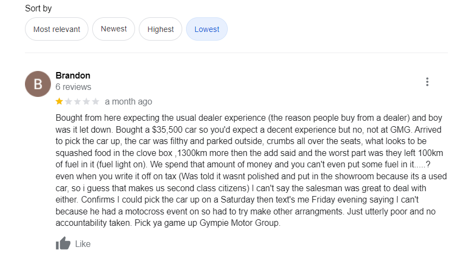Click the filled gold star
The width and height of the screenshot is (455, 254).
[x=60, y=101]
